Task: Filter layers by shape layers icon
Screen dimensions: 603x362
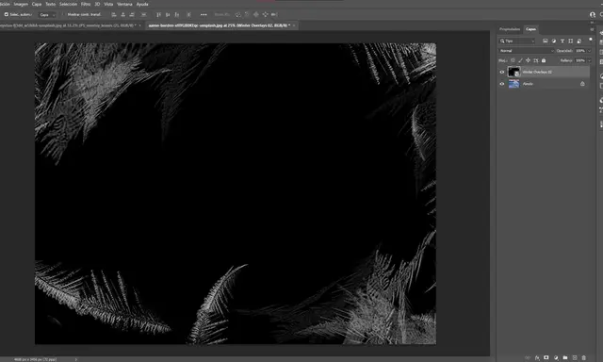Action: pyautogui.click(x=571, y=41)
